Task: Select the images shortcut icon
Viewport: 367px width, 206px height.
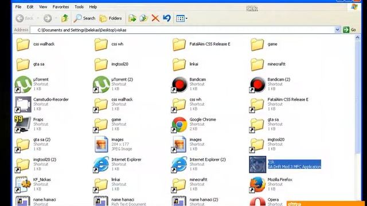Action: pos(179,144)
